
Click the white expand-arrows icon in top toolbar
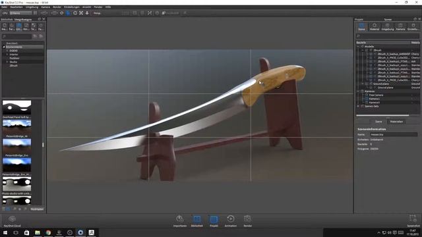point(150,13)
